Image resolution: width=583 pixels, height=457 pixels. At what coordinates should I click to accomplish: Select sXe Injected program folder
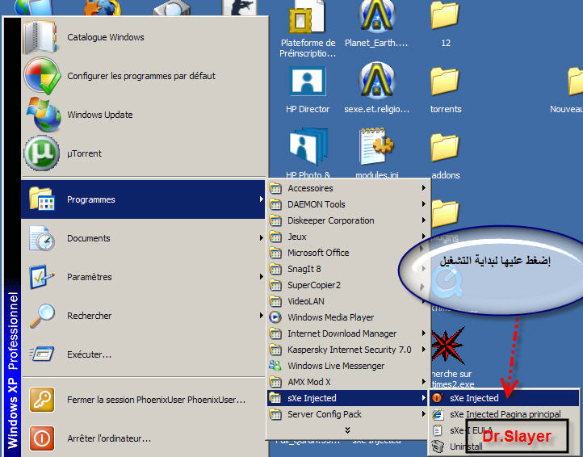click(348, 398)
